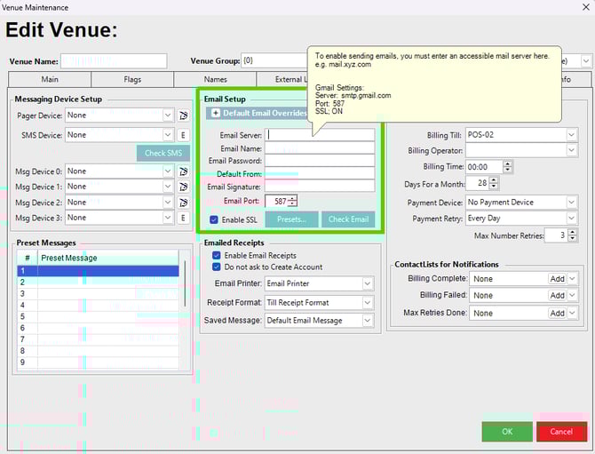Click the edit icon beside Msg Device 0
595x454 pixels.
(183, 171)
